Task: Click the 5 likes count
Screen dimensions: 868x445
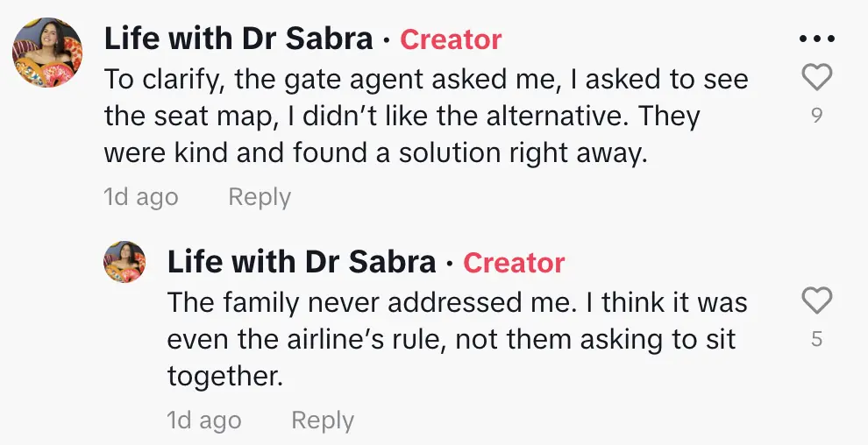Action: (x=816, y=338)
